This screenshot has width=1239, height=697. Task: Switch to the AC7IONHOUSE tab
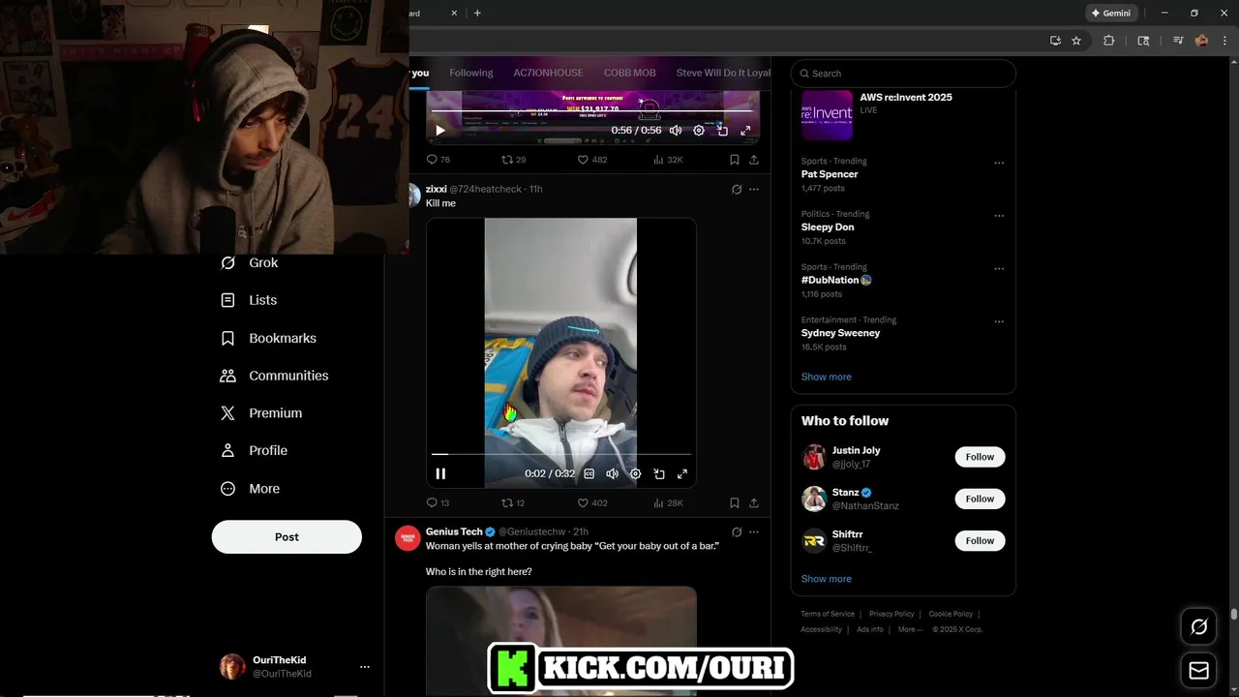click(548, 73)
